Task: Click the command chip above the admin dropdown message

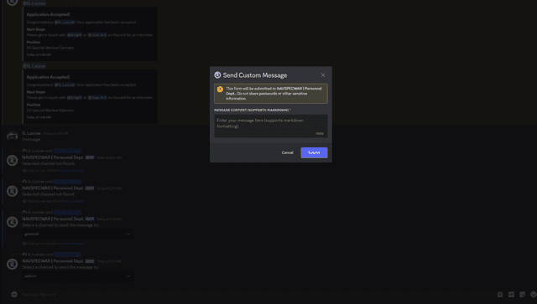Action: (67, 255)
